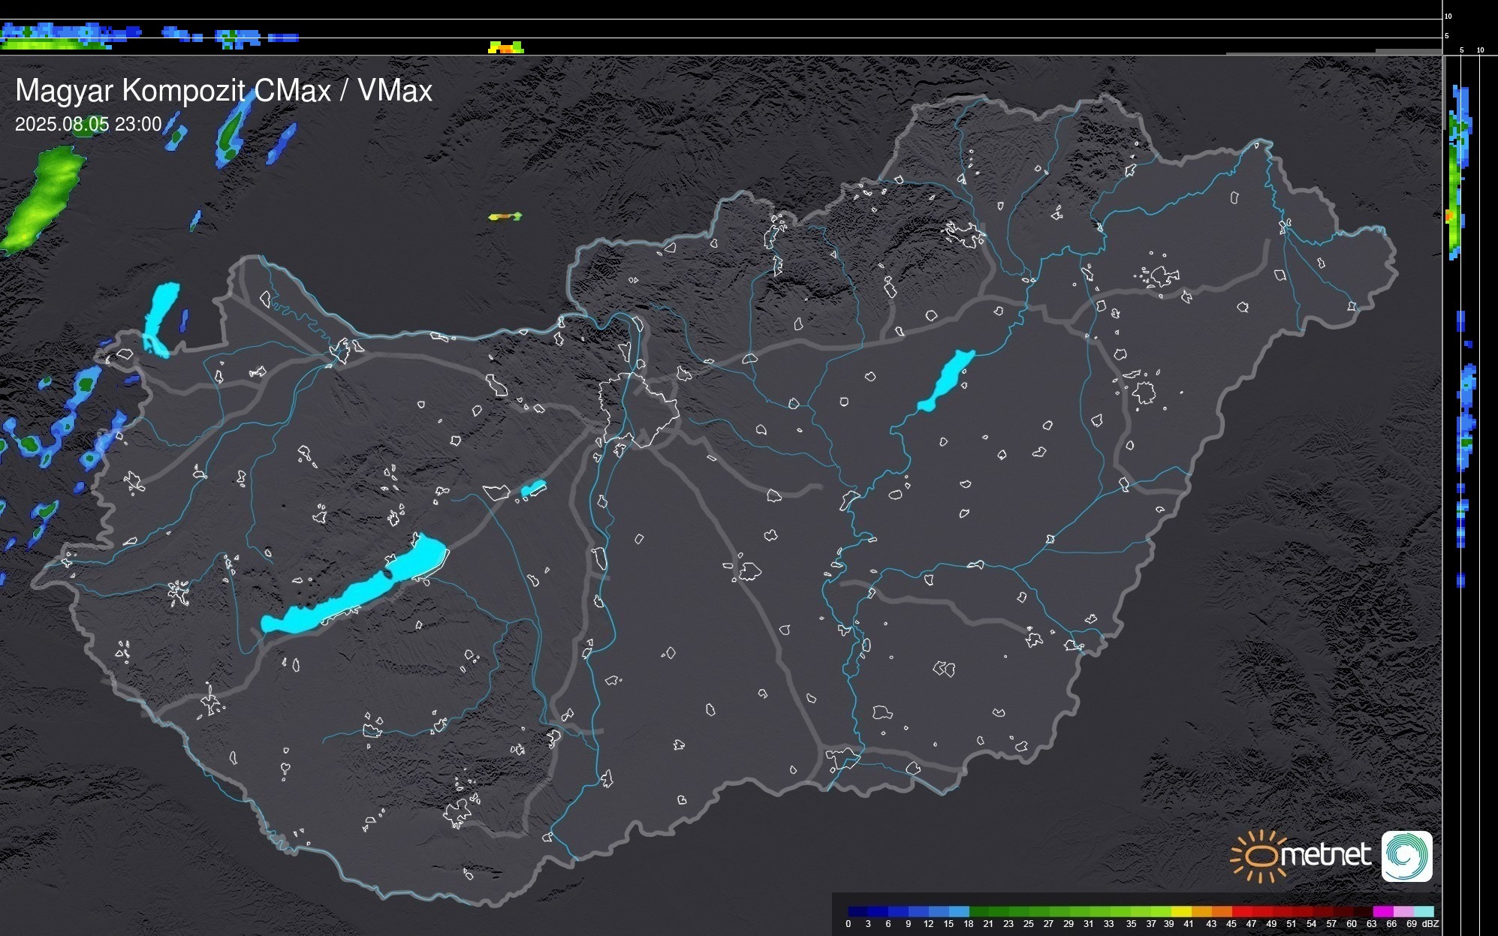The image size is (1498, 936).
Task: Click the 2025.08.05 23:00 timestamp
Action: click(88, 124)
